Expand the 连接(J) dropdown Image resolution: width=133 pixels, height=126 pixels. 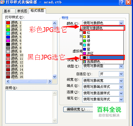point(121,93)
